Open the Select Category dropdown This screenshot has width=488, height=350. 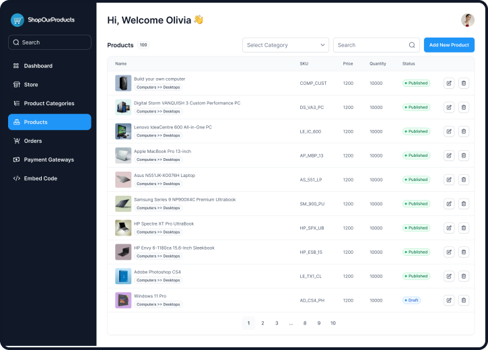(285, 45)
